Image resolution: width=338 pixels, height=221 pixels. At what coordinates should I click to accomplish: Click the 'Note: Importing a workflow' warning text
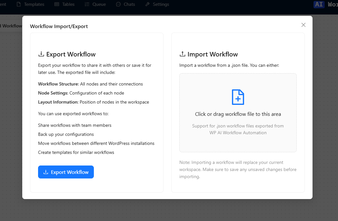(238, 169)
